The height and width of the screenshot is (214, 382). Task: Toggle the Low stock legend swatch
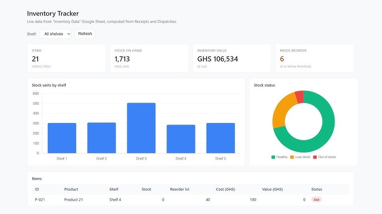(x=292, y=157)
